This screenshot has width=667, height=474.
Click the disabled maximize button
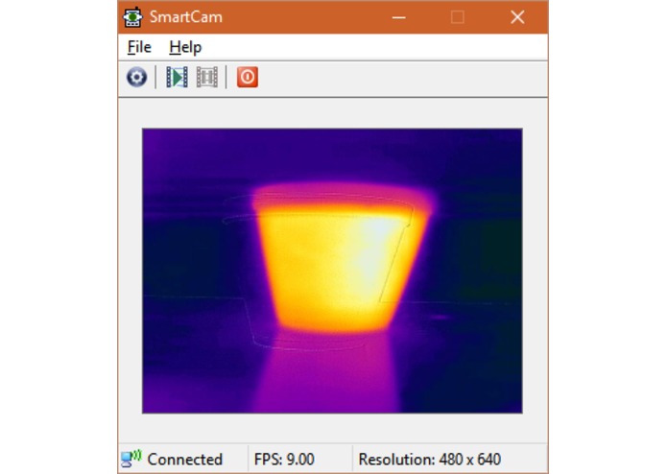(x=457, y=17)
